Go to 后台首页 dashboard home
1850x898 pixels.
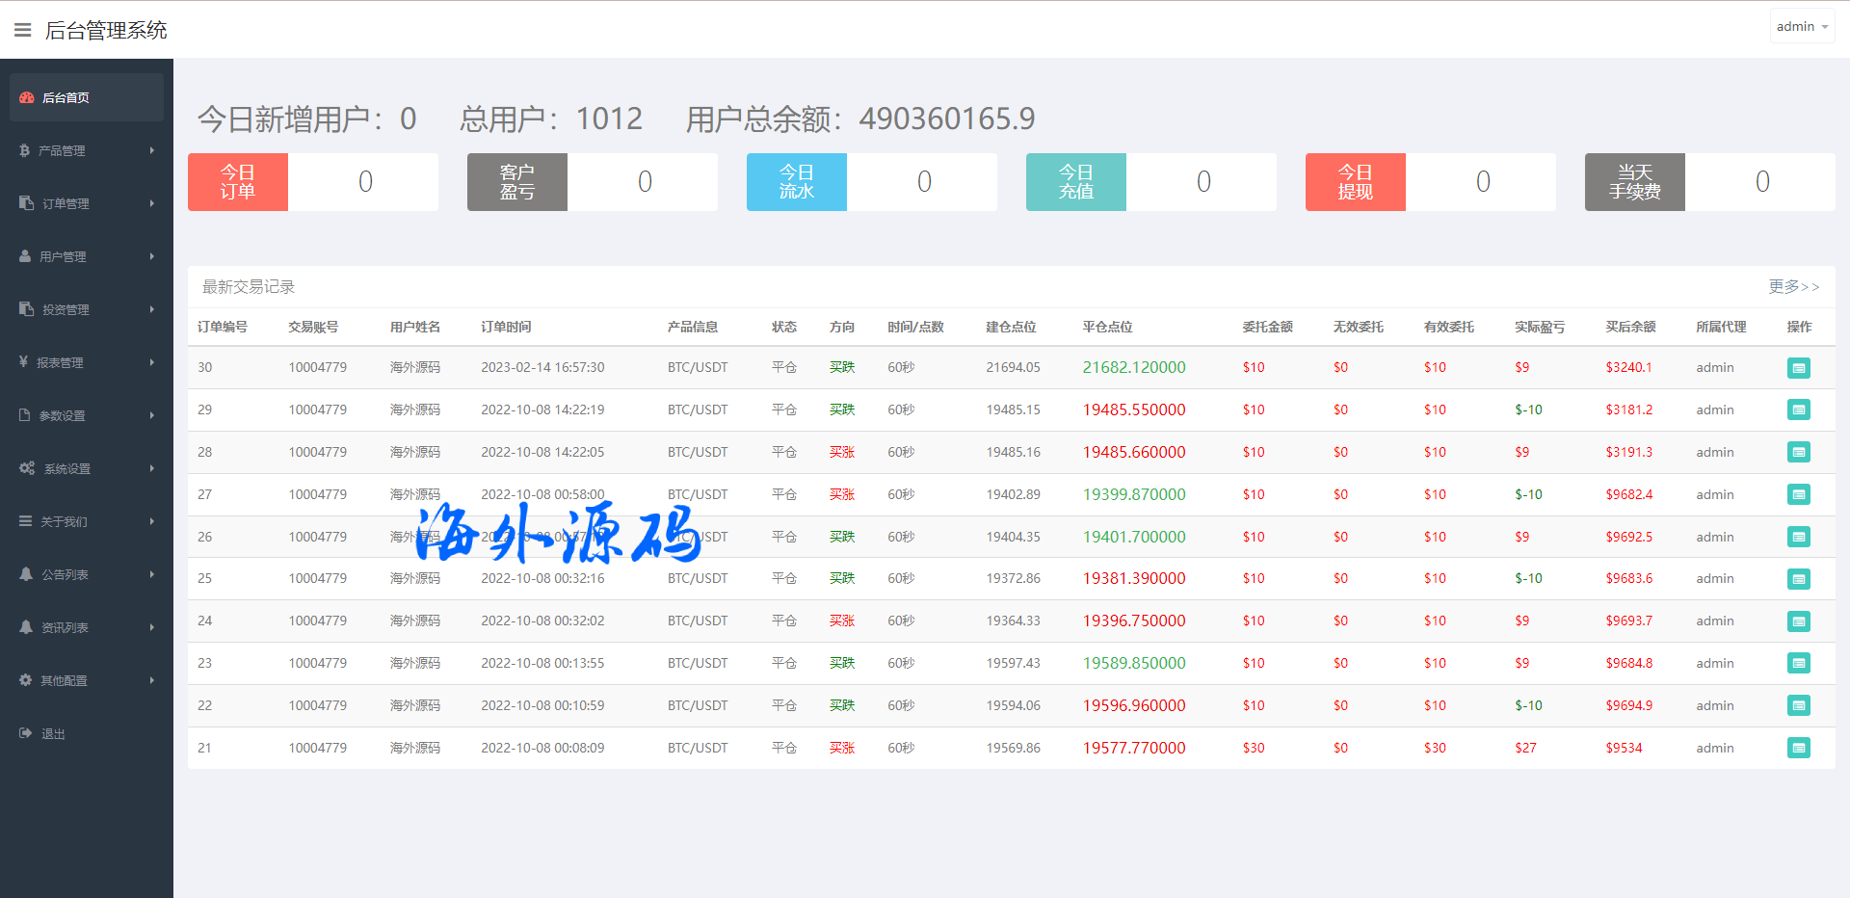[x=66, y=97]
